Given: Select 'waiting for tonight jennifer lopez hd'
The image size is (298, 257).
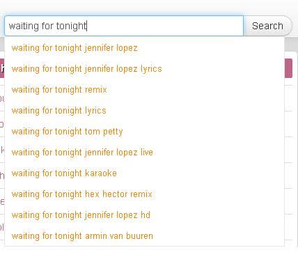Looking at the screenshot, I should 144,215.
